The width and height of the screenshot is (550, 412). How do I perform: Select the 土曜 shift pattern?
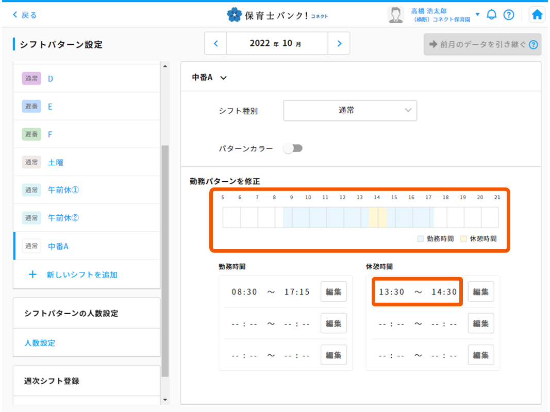pos(56,162)
